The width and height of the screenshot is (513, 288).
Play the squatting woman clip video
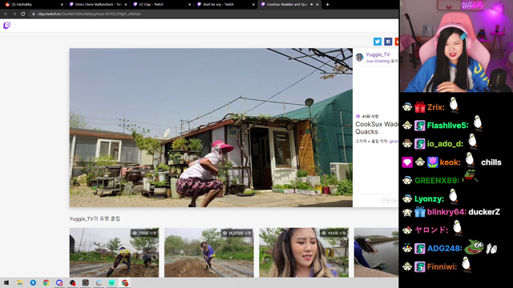click(211, 128)
